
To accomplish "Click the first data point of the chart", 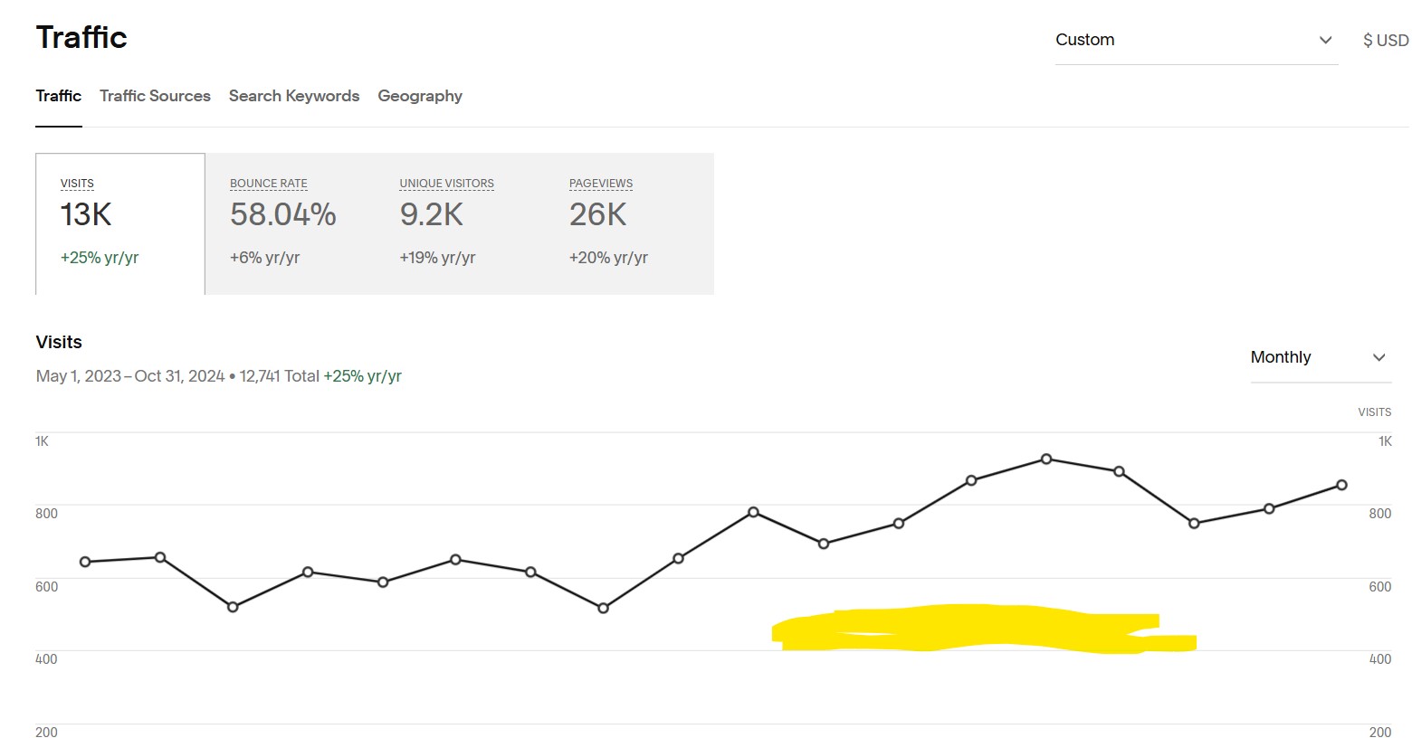I will point(85,563).
